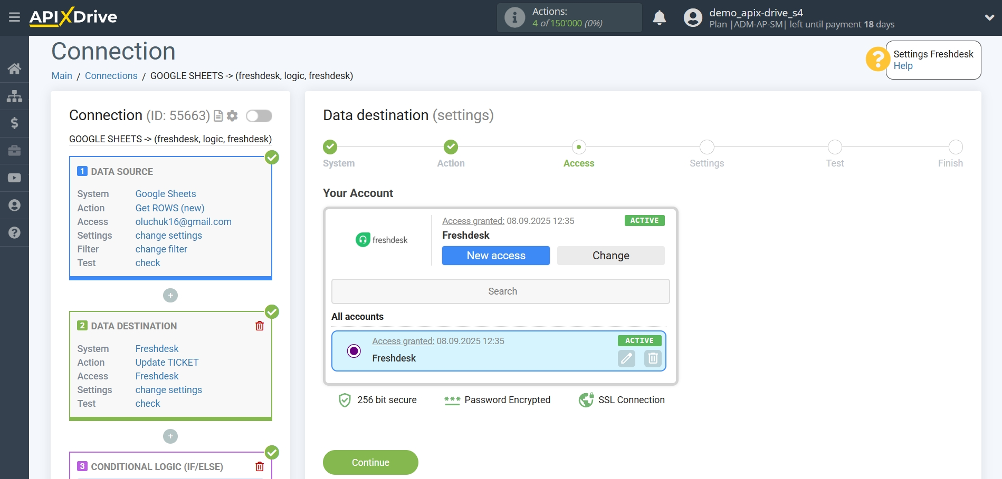Open the connections sitemap sidebar icon

tap(14, 96)
